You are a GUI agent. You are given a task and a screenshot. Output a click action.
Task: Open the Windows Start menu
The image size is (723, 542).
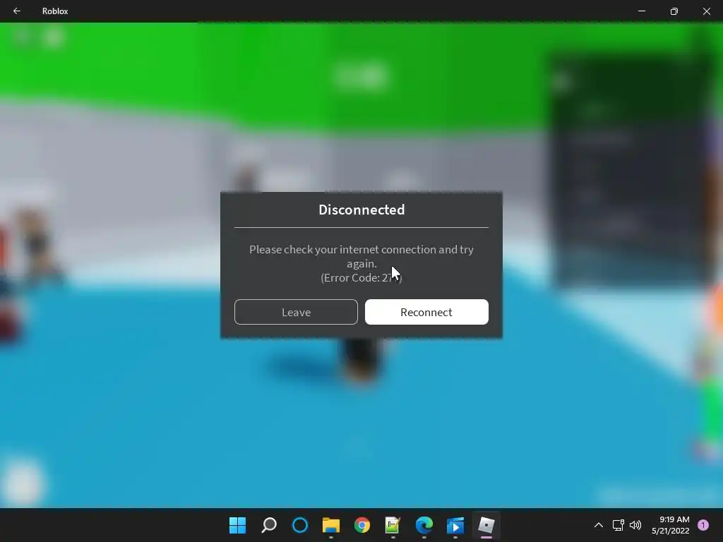[x=237, y=525]
